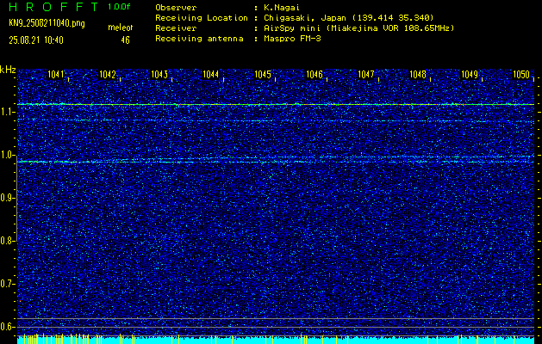This screenshot has height=344, width=542.
Task: Click the 1044 time axis label
Action: 210,74
